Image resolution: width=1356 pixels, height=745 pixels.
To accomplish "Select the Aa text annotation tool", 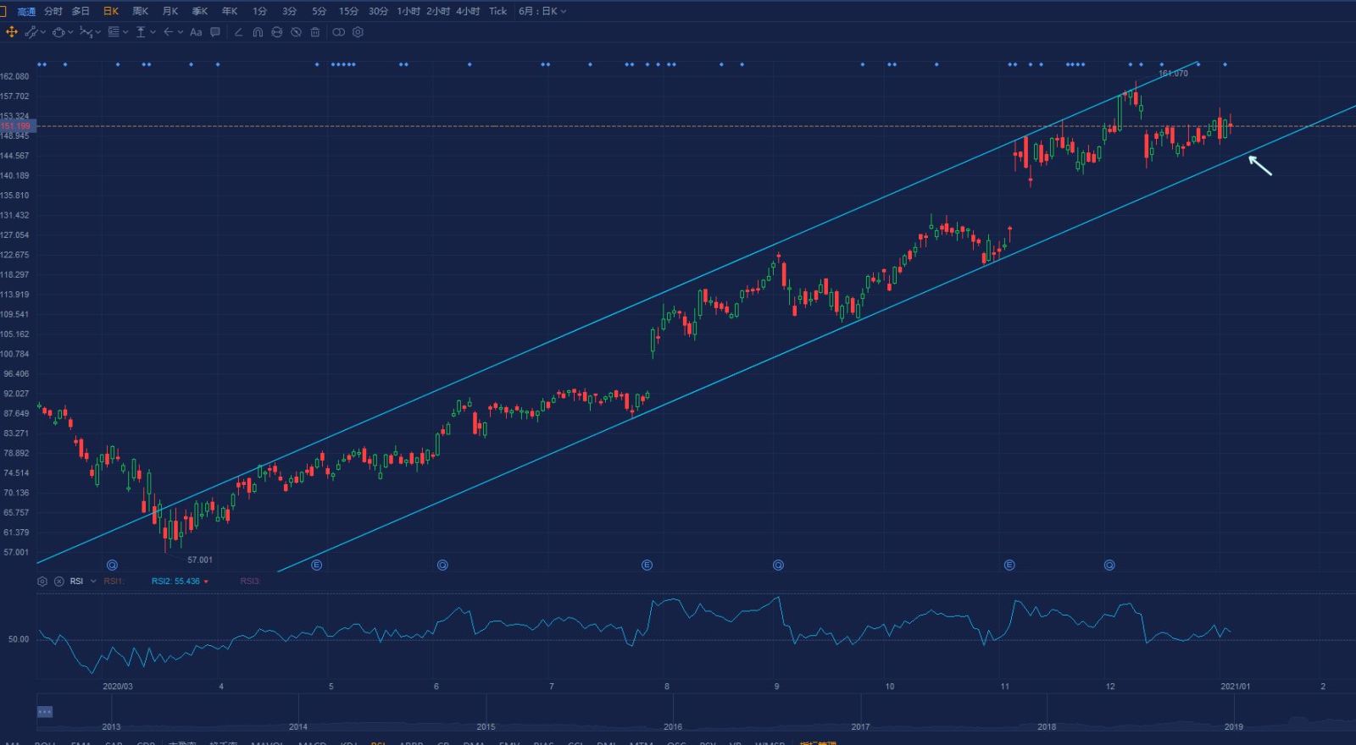I will 196,32.
